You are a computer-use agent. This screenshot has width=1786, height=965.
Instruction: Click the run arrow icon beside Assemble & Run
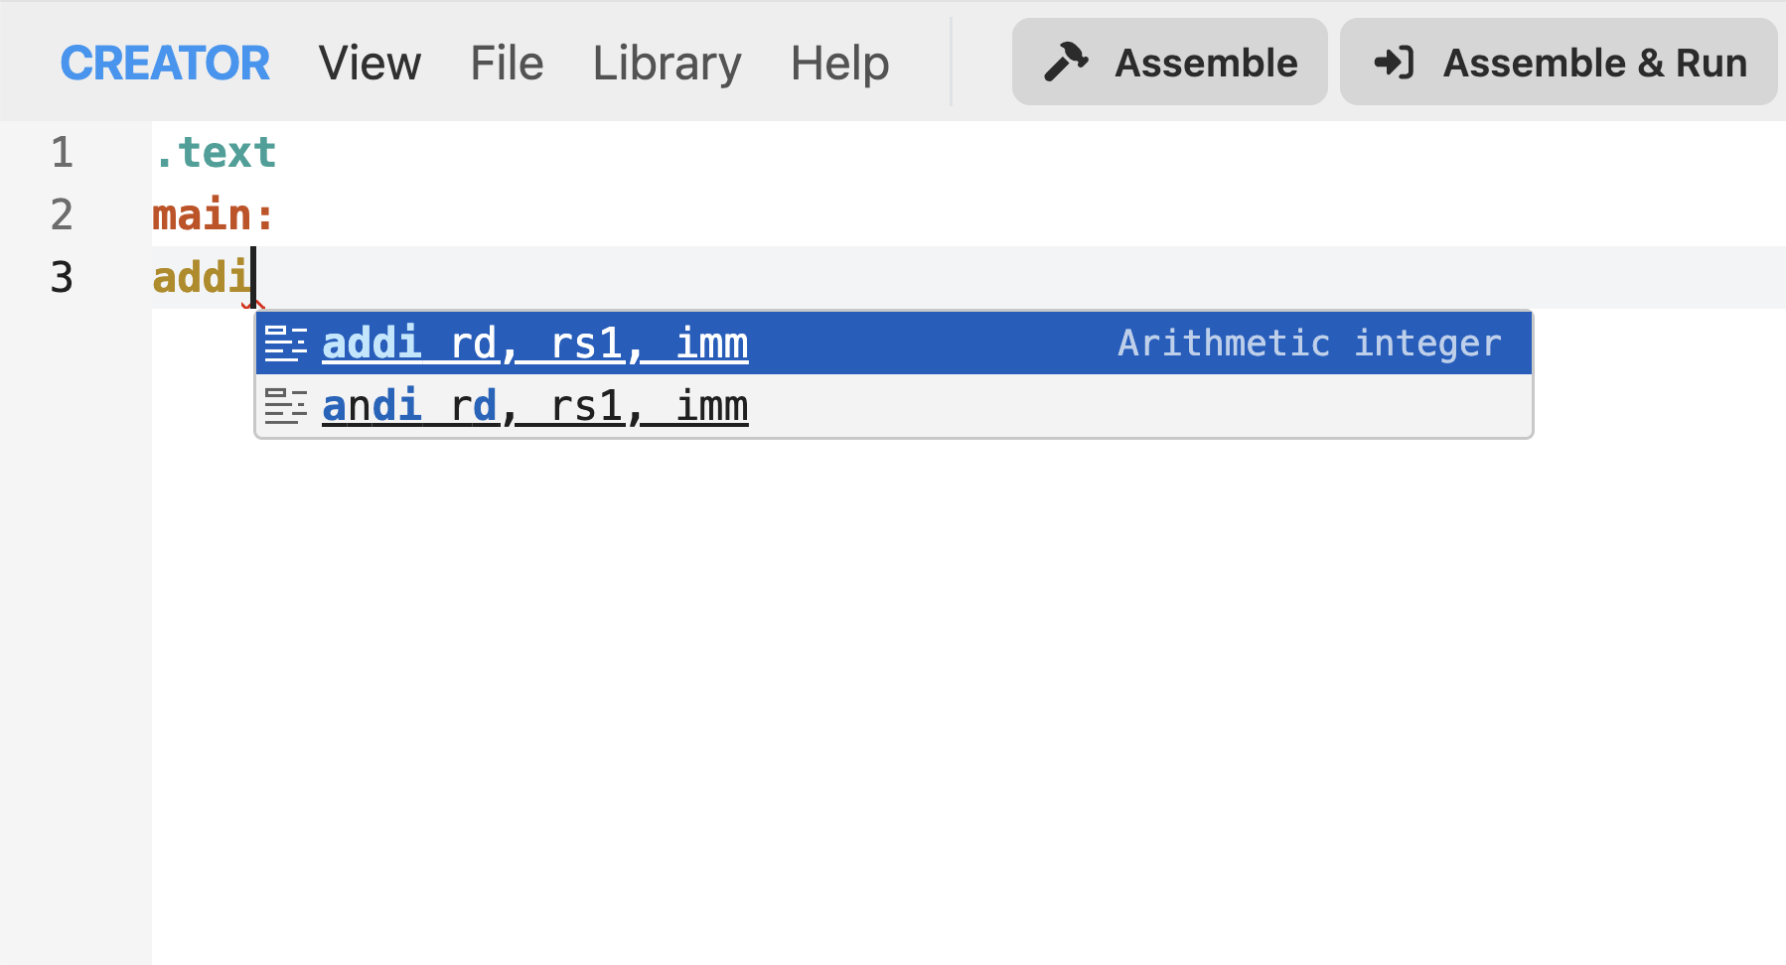click(1394, 62)
